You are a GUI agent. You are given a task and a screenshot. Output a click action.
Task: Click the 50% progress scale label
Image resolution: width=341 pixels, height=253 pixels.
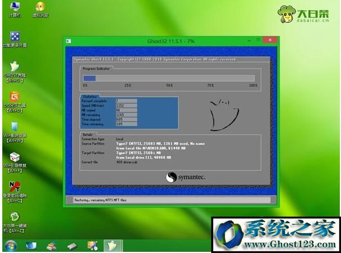tap(169, 85)
